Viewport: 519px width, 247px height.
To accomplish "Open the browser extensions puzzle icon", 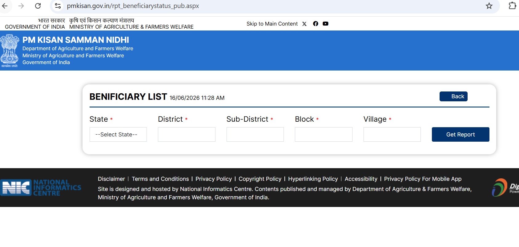I will (512, 6).
